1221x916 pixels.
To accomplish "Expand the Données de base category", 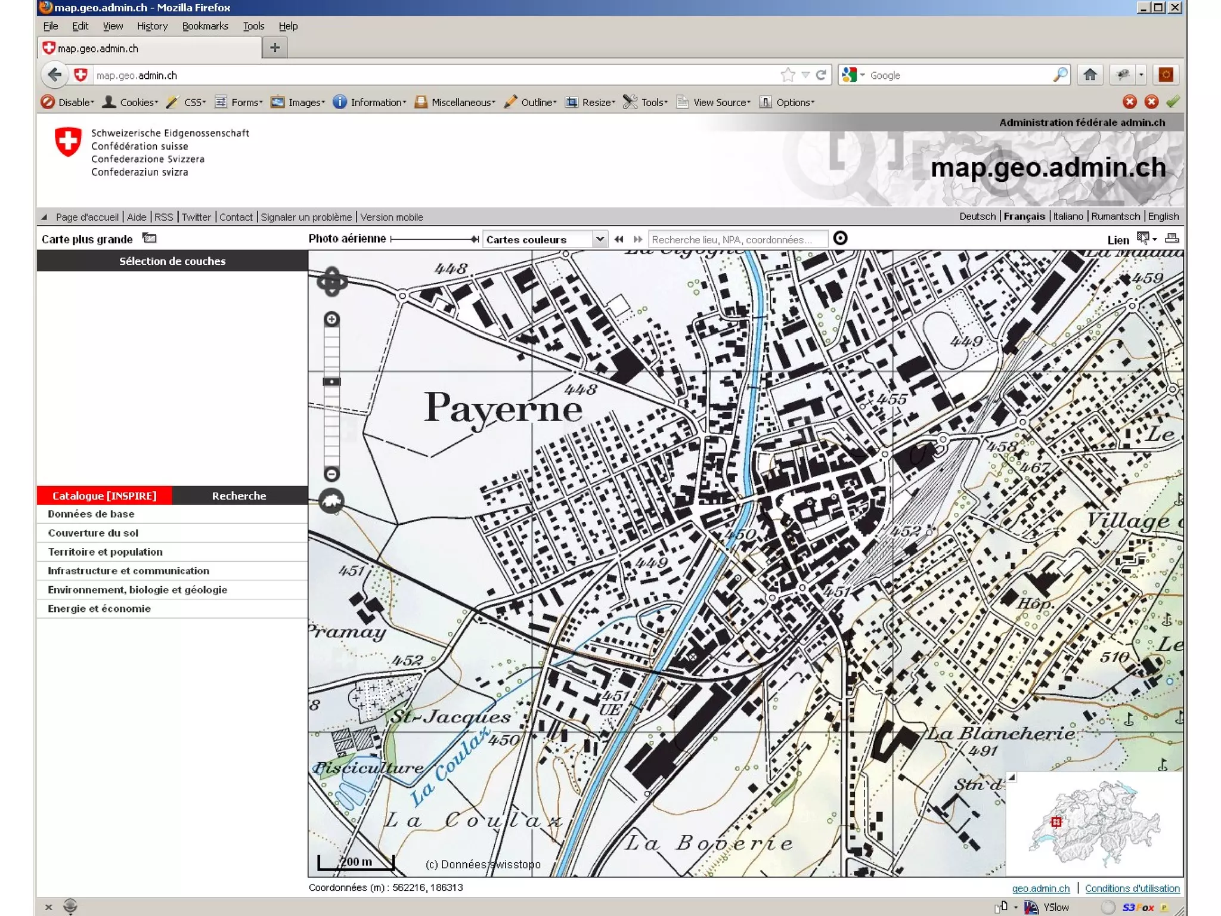I will point(91,514).
